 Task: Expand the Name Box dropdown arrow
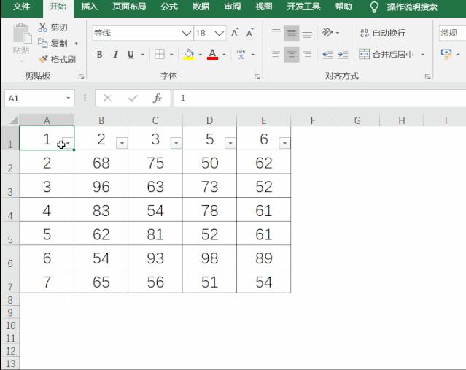click(x=69, y=98)
